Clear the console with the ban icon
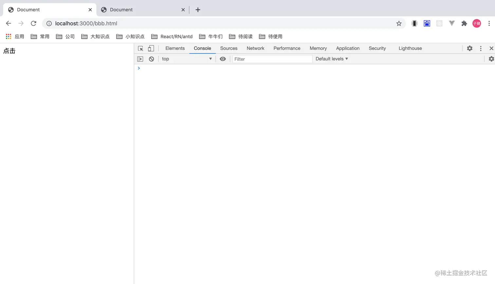The height and width of the screenshot is (284, 495). point(151,59)
